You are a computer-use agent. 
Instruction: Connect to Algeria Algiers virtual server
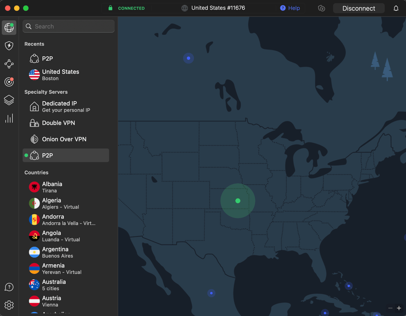click(66, 204)
